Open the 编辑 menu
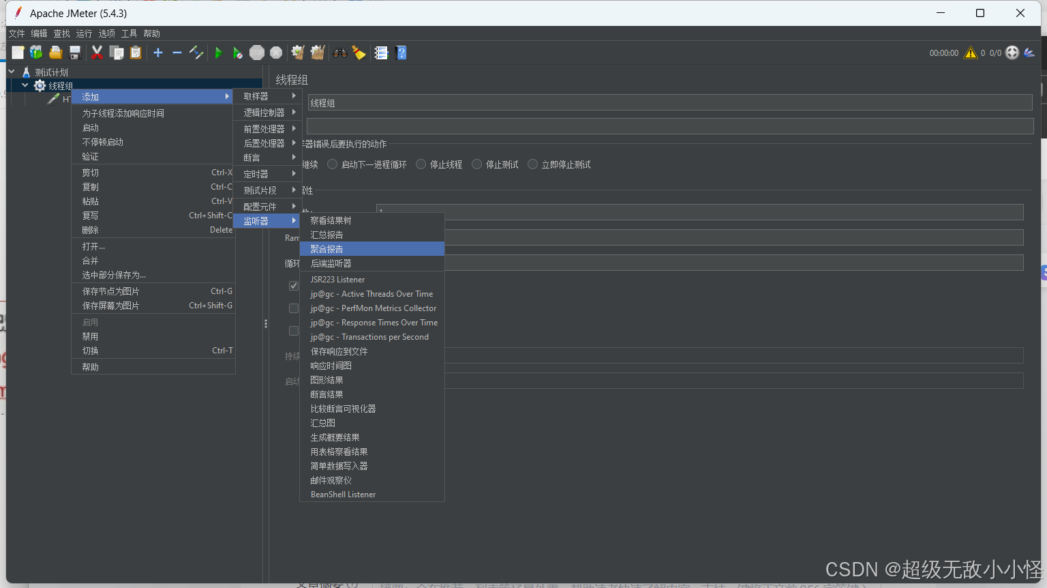 click(x=39, y=33)
